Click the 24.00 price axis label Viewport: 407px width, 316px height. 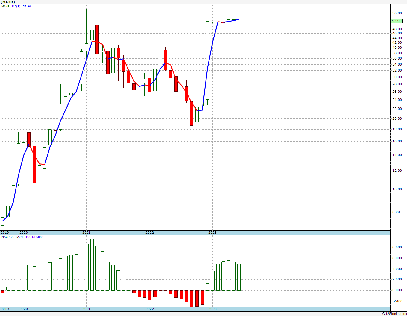click(x=397, y=100)
